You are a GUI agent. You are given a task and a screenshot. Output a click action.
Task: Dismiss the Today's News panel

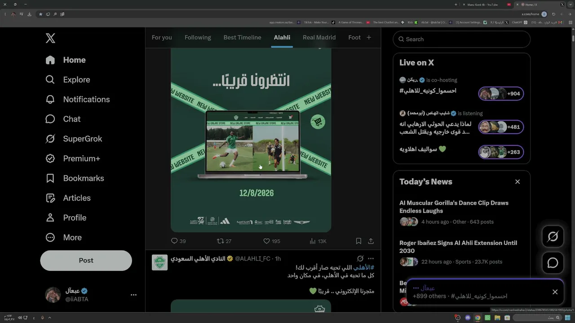(x=517, y=182)
